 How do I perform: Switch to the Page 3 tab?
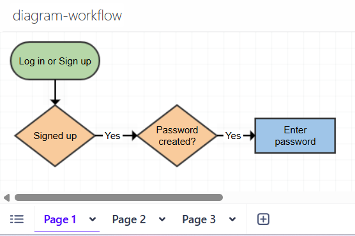click(x=199, y=219)
